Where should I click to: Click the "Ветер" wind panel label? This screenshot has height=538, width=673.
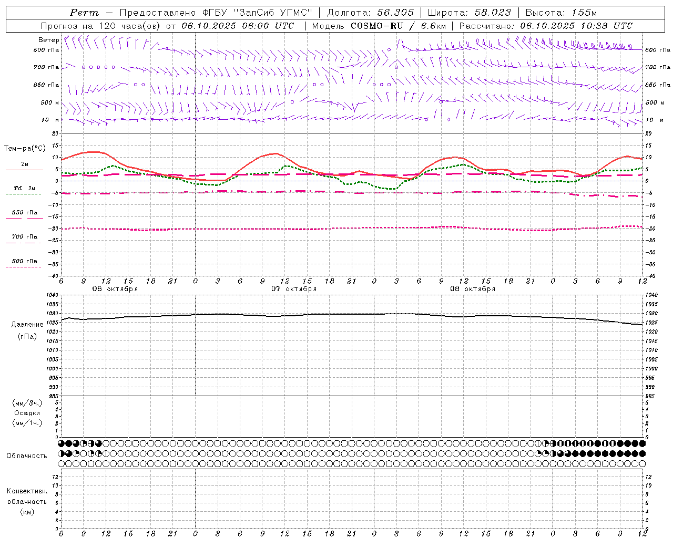coord(48,40)
